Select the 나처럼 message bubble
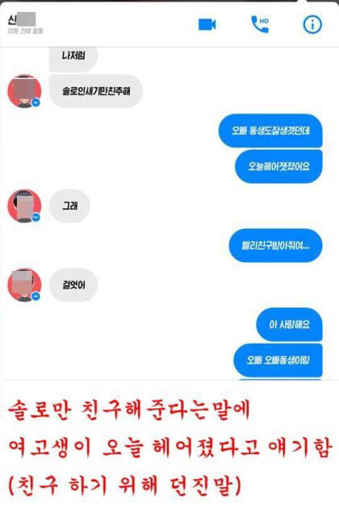The image size is (339, 508). (73, 59)
